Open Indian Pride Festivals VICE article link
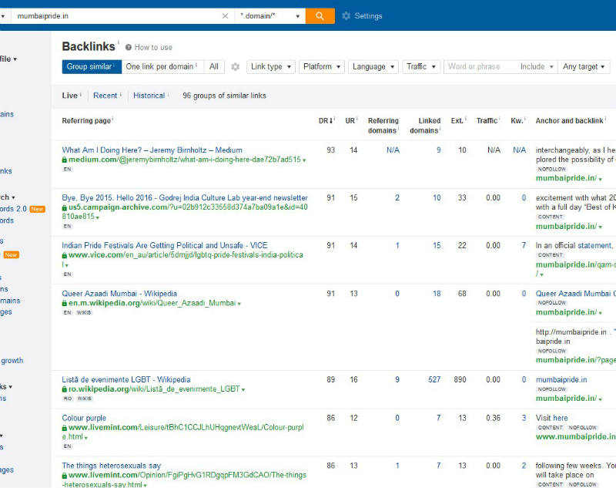The image size is (616, 488). 165,245
